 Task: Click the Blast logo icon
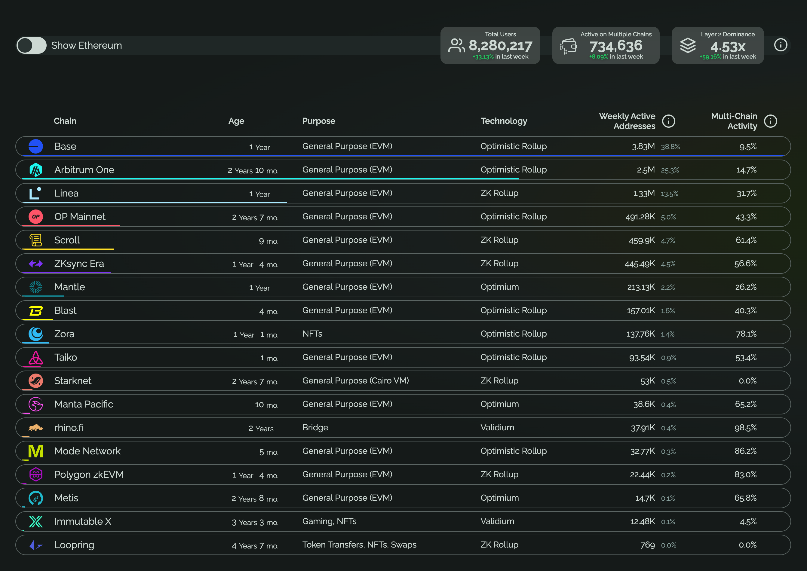pyautogui.click(x=35, y=311)
